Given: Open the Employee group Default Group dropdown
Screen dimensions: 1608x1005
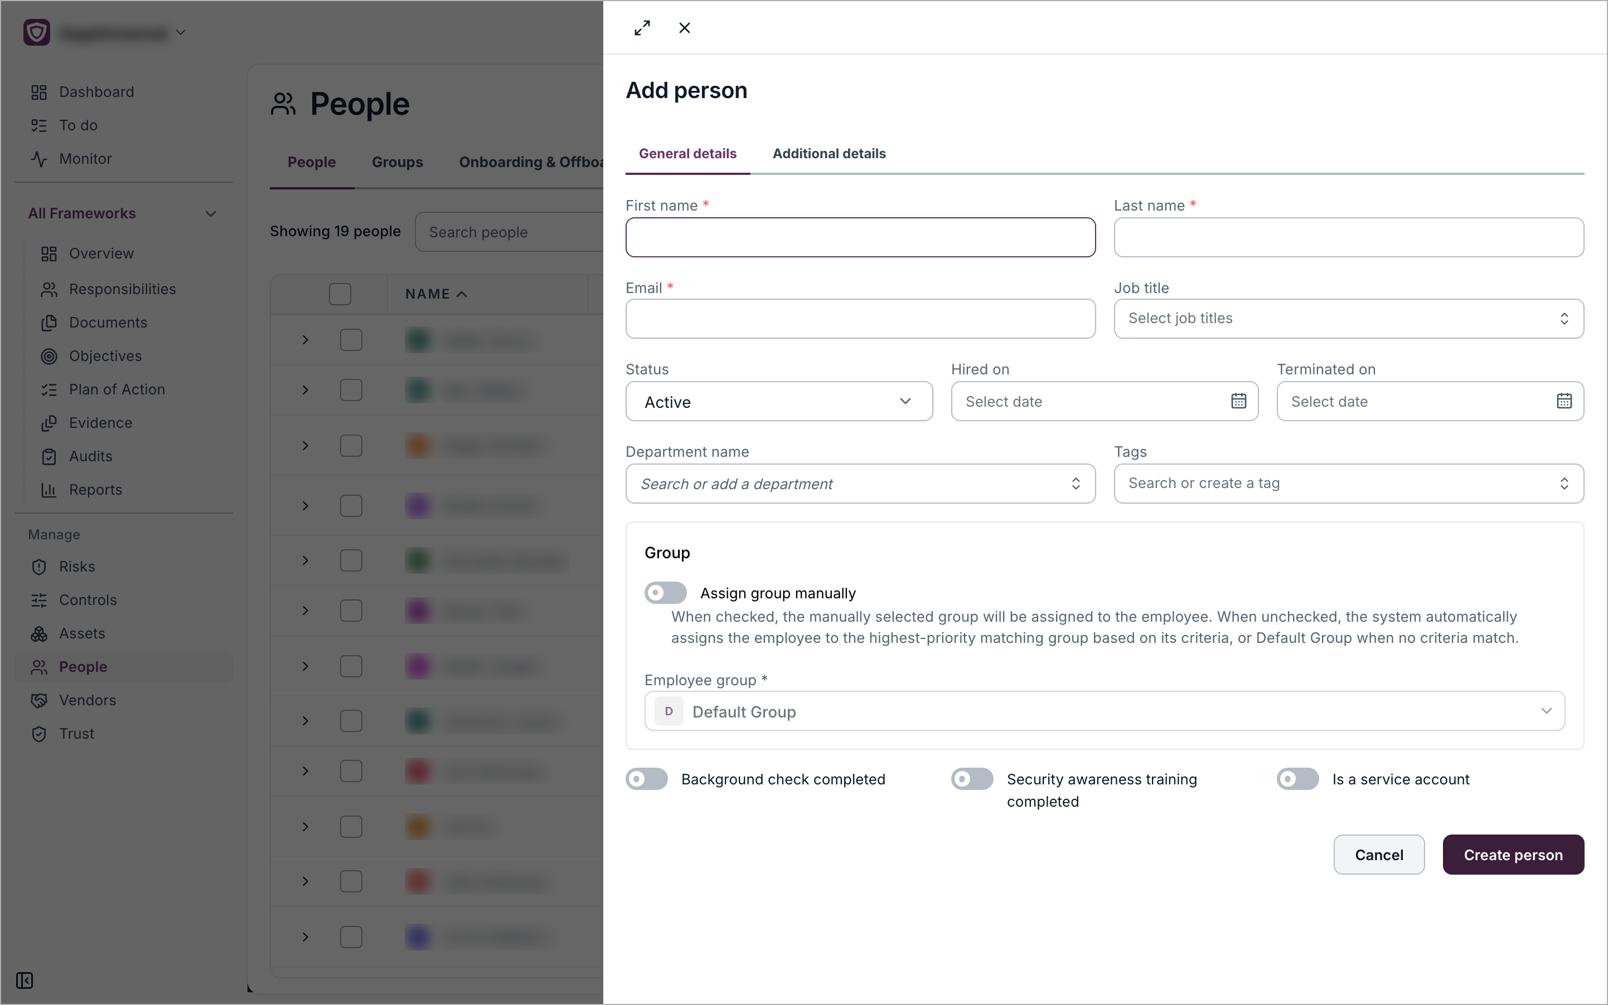Looking at the screenshot, I should [1105, 711].
